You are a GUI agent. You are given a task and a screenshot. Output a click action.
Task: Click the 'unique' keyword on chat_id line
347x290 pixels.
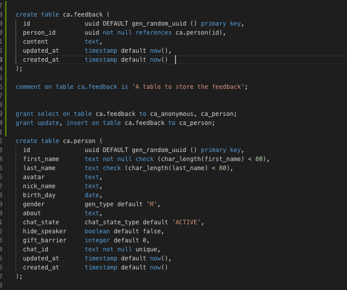coord(146,249)
